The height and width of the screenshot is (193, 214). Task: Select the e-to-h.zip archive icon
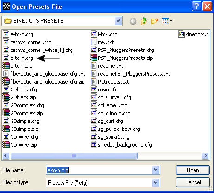6,65
